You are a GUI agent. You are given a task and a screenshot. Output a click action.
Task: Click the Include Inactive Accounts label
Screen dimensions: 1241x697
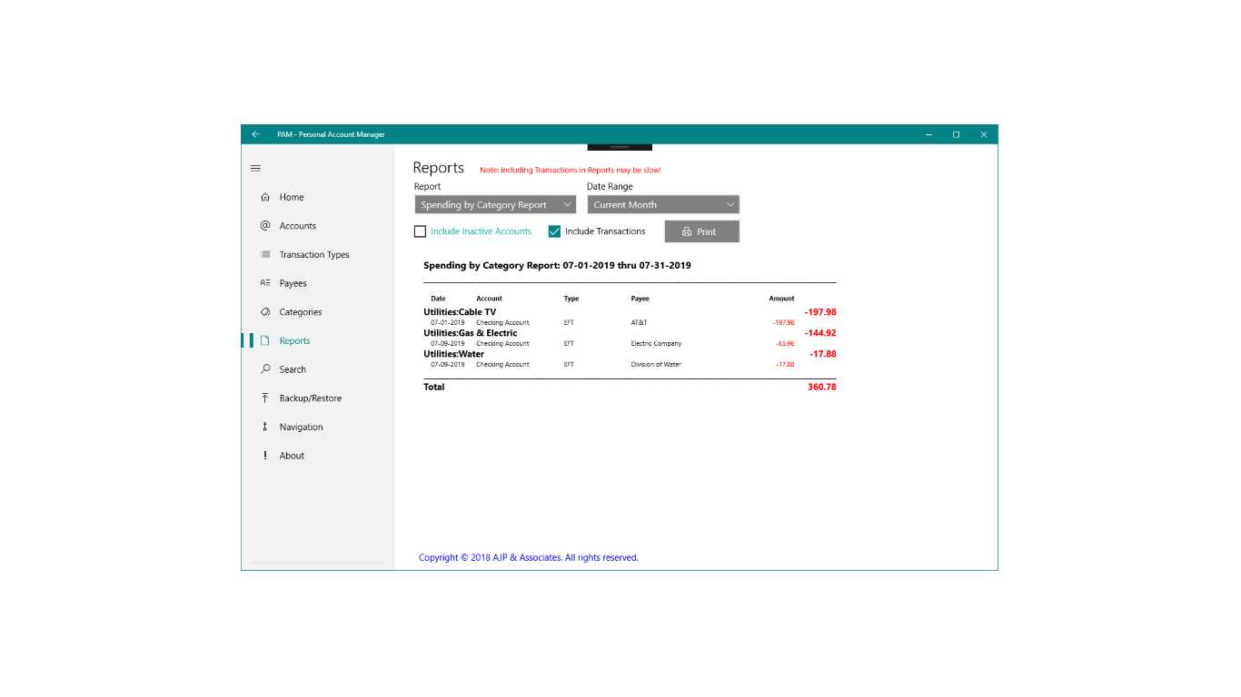(x=481, y=231)
